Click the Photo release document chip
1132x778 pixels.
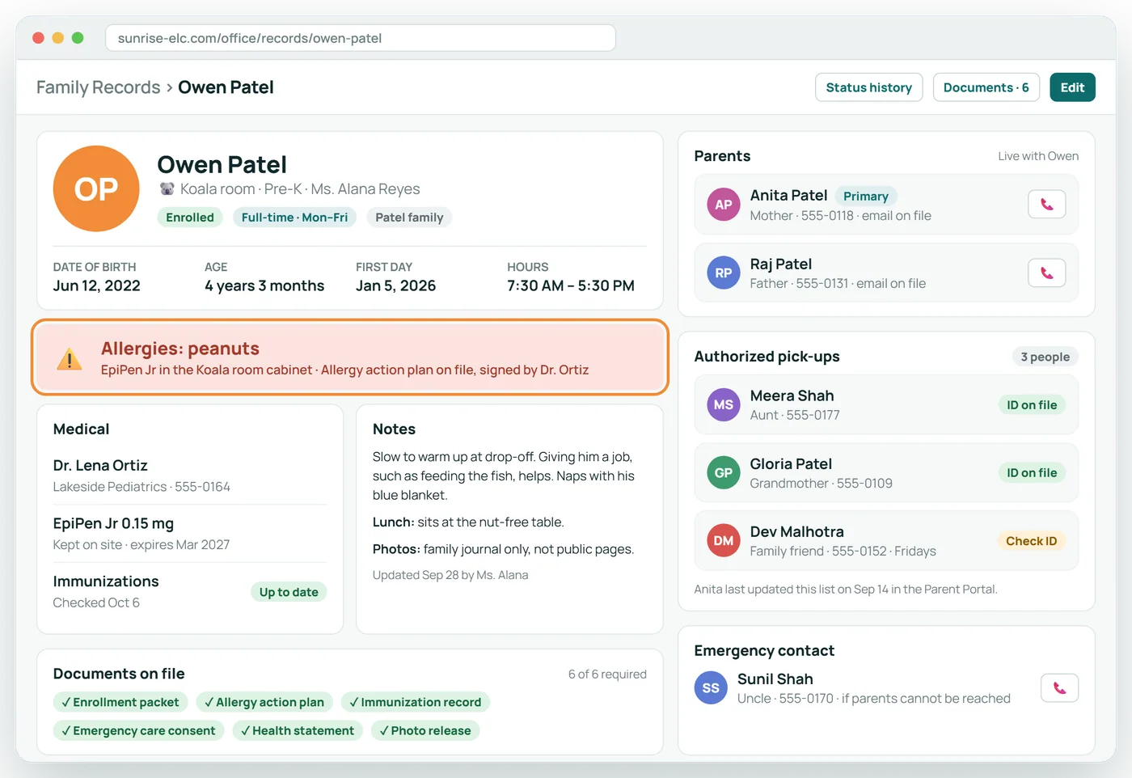click(x=425, y=730)
